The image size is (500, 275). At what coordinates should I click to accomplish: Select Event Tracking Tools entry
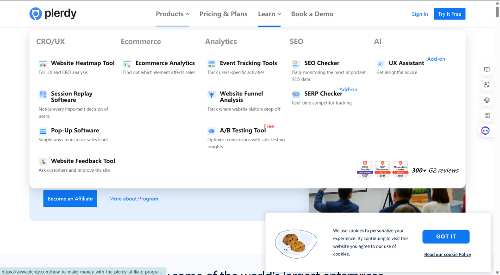point(249,63)
